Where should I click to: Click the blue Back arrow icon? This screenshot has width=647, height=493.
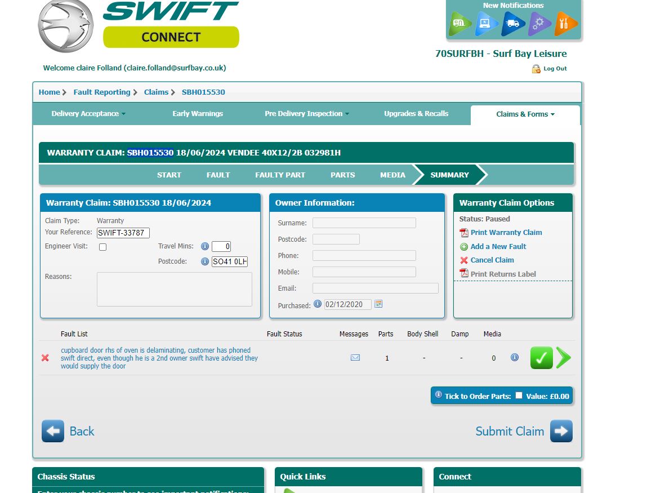(x=53, y=431)
